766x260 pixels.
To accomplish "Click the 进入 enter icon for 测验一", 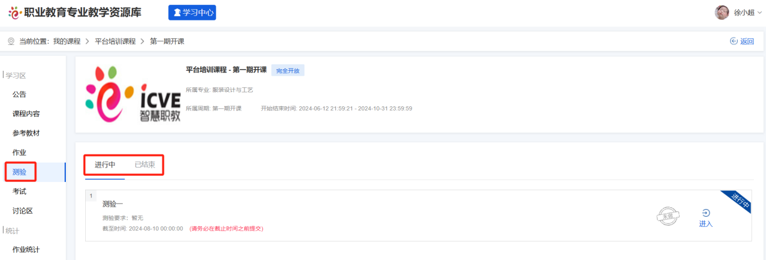I will point(706,214).
